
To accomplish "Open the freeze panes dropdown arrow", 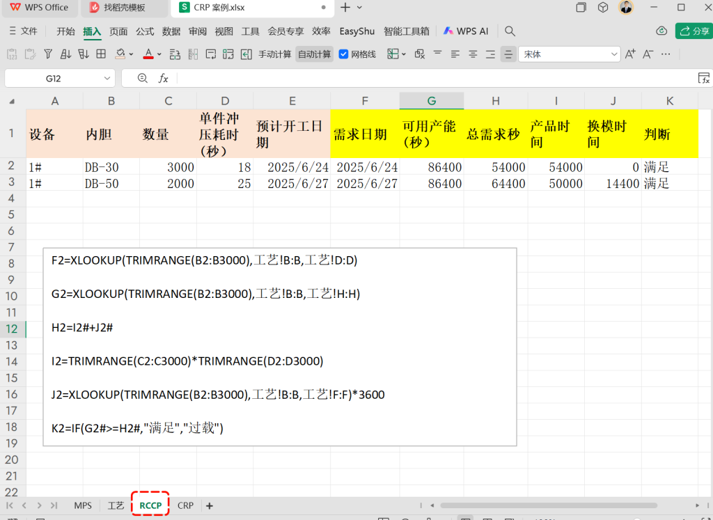I will pos(404,54).
